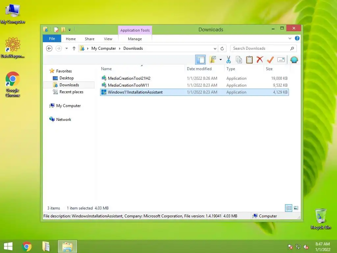Open the File menu tab

[52, 39]
